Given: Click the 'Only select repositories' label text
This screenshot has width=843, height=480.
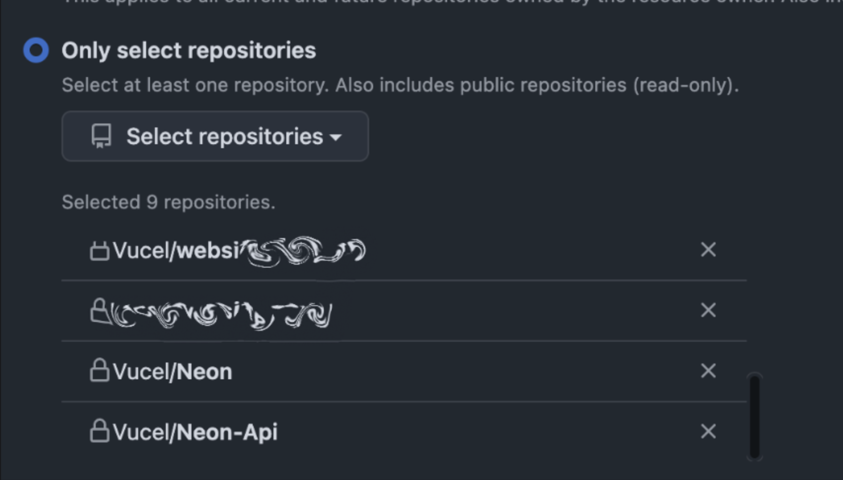Looking at the screenshot, I should (189, 51).
